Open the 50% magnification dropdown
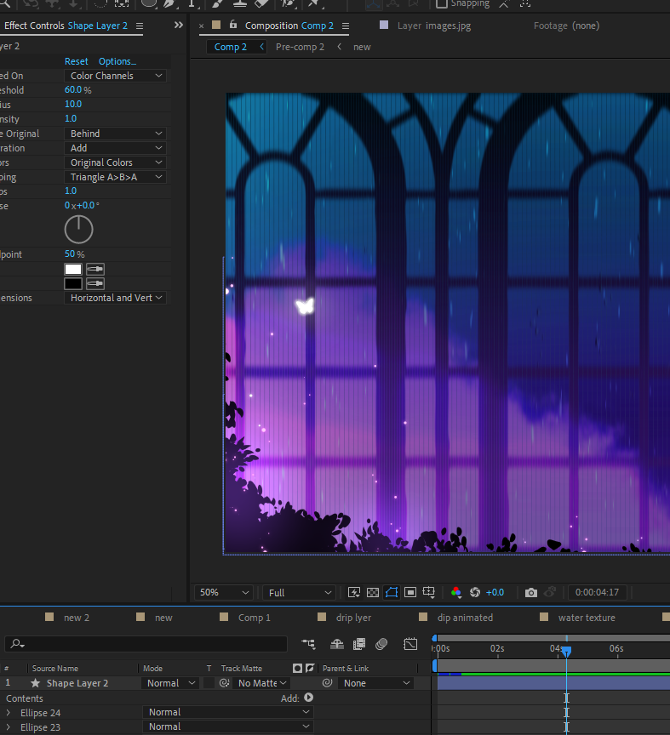The width and height of the screenshot is (670, 735). (224, 592)
